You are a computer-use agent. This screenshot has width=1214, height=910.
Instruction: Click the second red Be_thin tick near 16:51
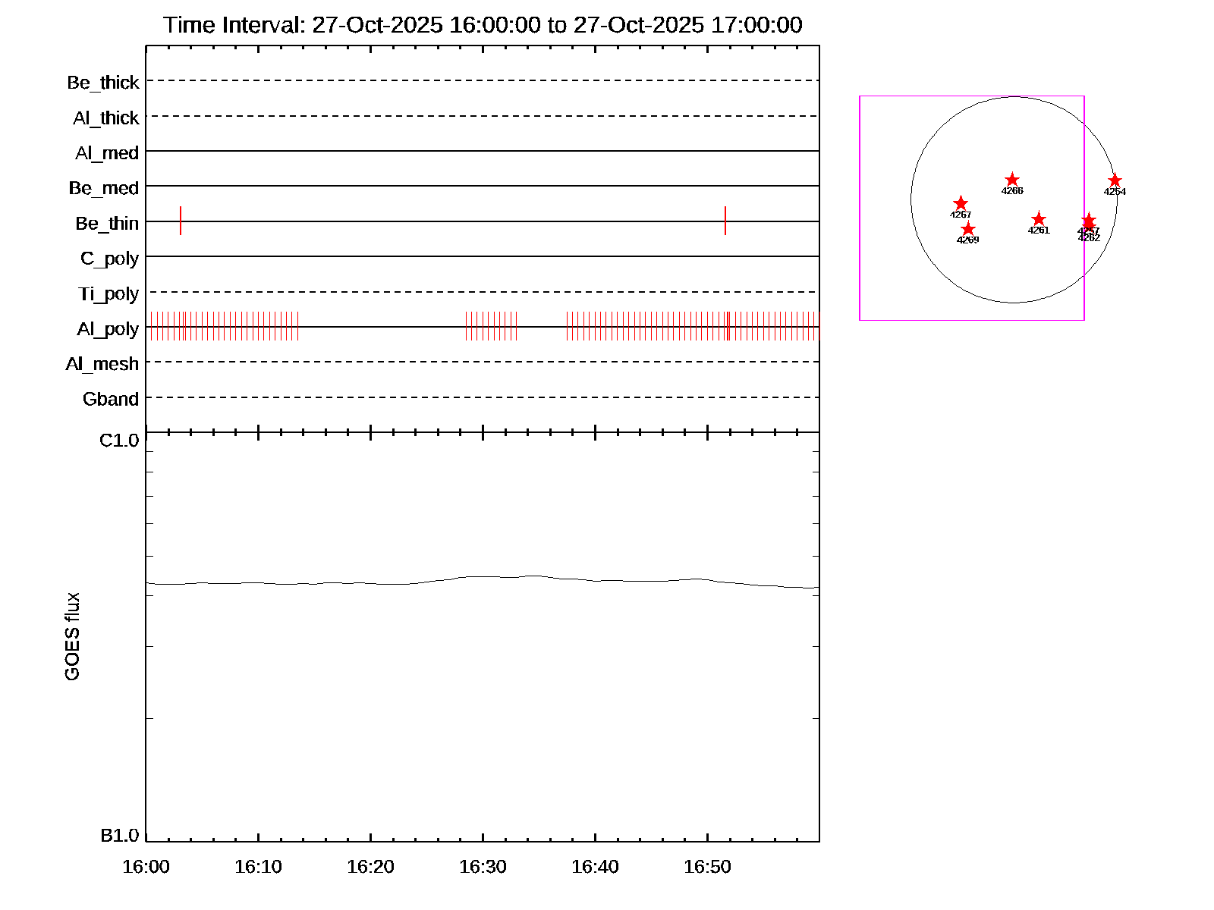725,221
